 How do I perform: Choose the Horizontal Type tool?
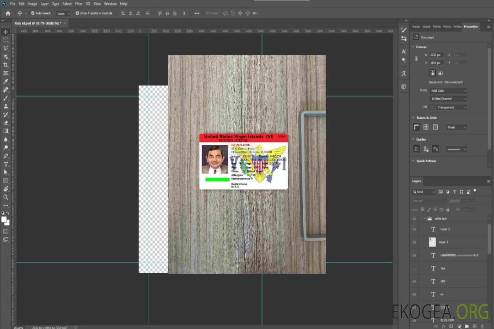coord(6,164)
